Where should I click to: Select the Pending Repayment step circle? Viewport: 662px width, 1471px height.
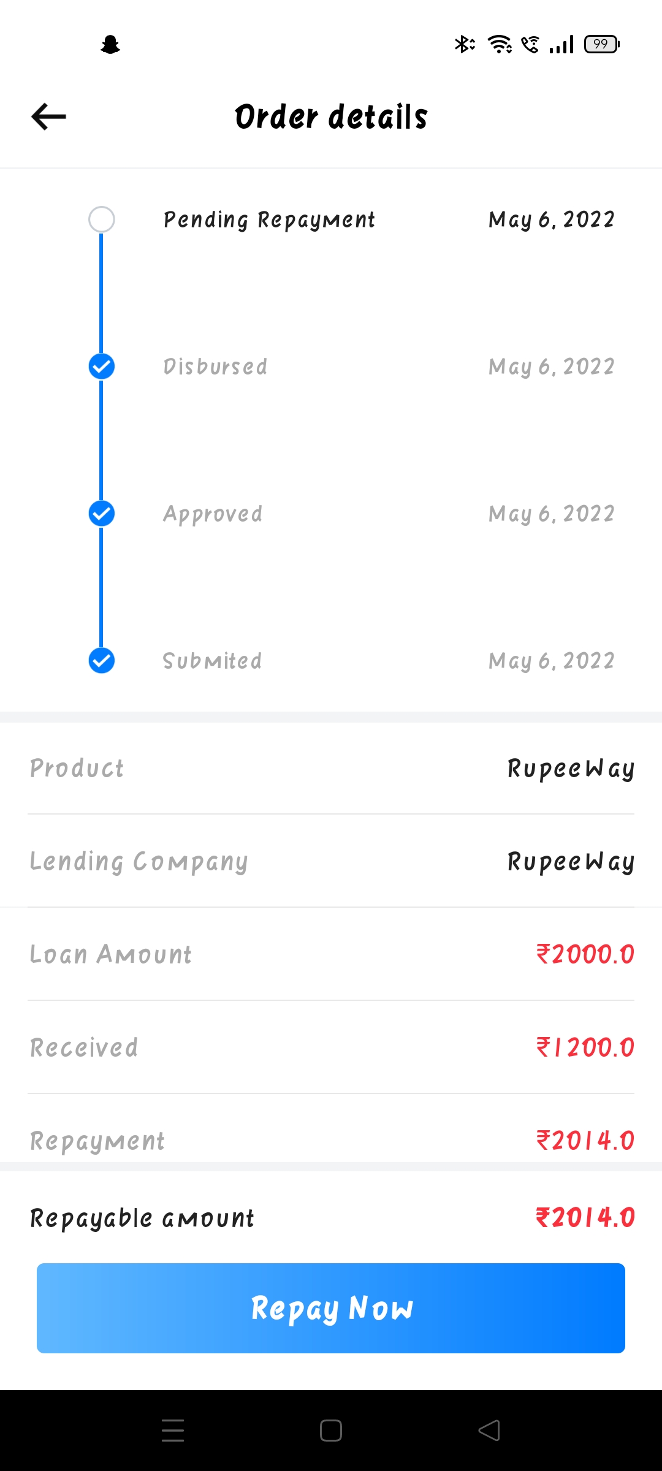click(x=102, y=219)
